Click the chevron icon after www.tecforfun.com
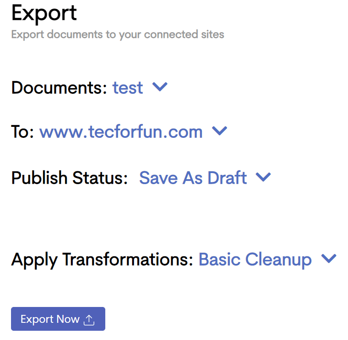 [219, 131]
